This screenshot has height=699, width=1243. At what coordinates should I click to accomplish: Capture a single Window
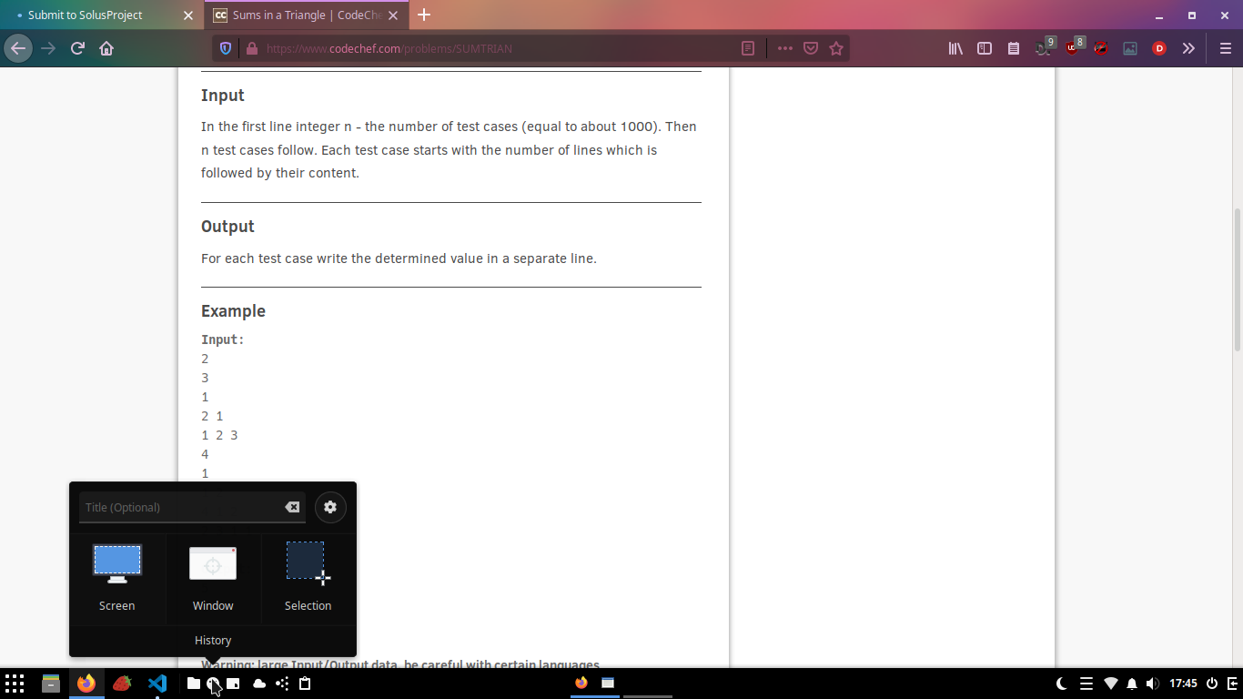213,578
